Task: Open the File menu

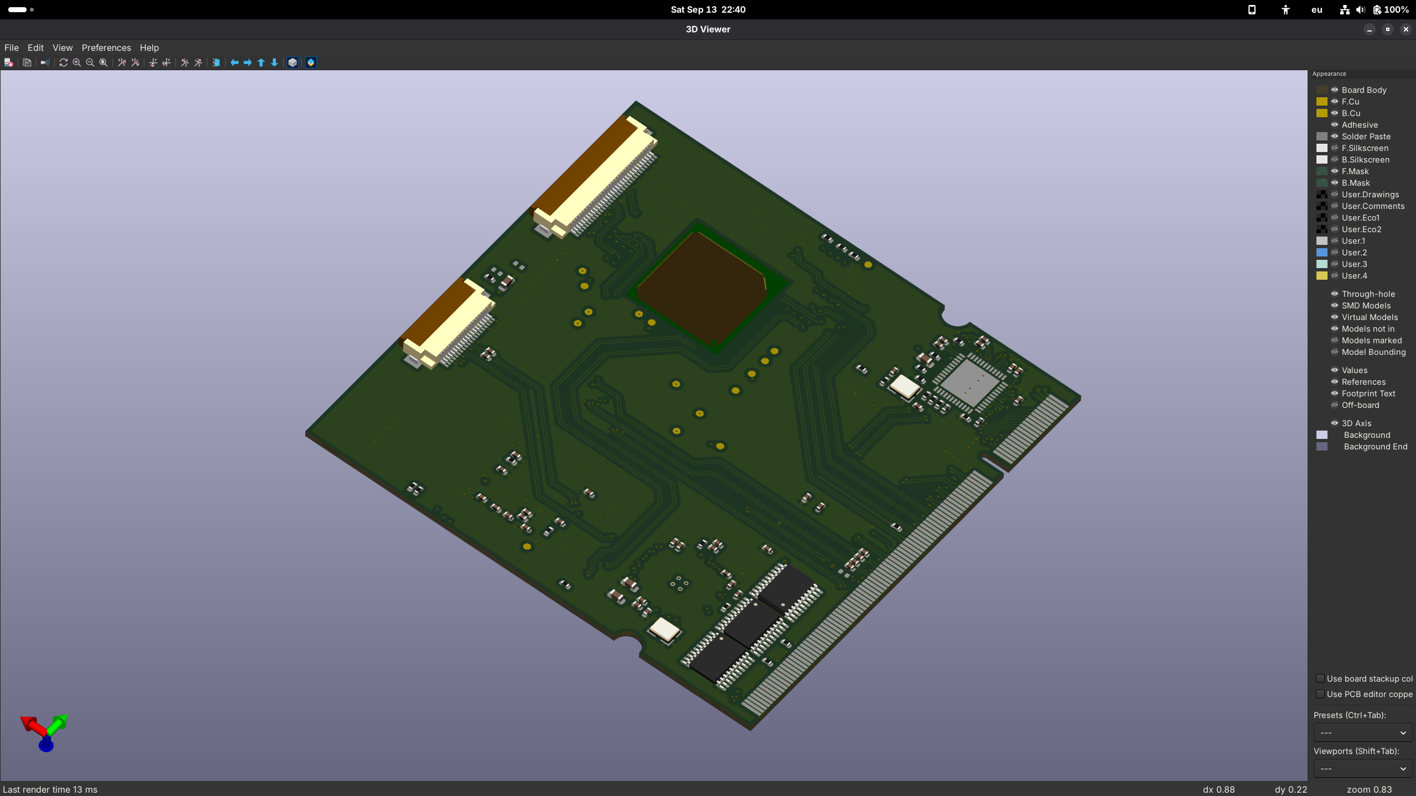Action: pos(12,48)
